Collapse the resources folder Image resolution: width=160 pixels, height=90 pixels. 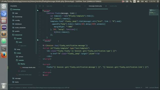[x=17, y=35]
